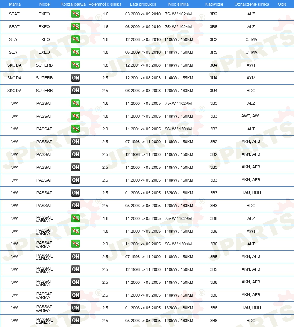294x327 pixels.
Task: Click diesel ON icon in SUPERB AYM row
Action: pos(75,78)
